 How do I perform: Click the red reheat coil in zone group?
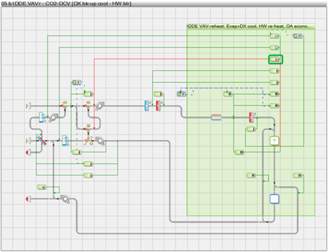coord(252,115)
